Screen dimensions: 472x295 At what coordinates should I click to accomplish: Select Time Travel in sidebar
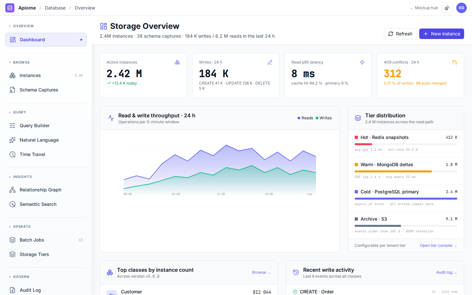click(x=46, y=154)
